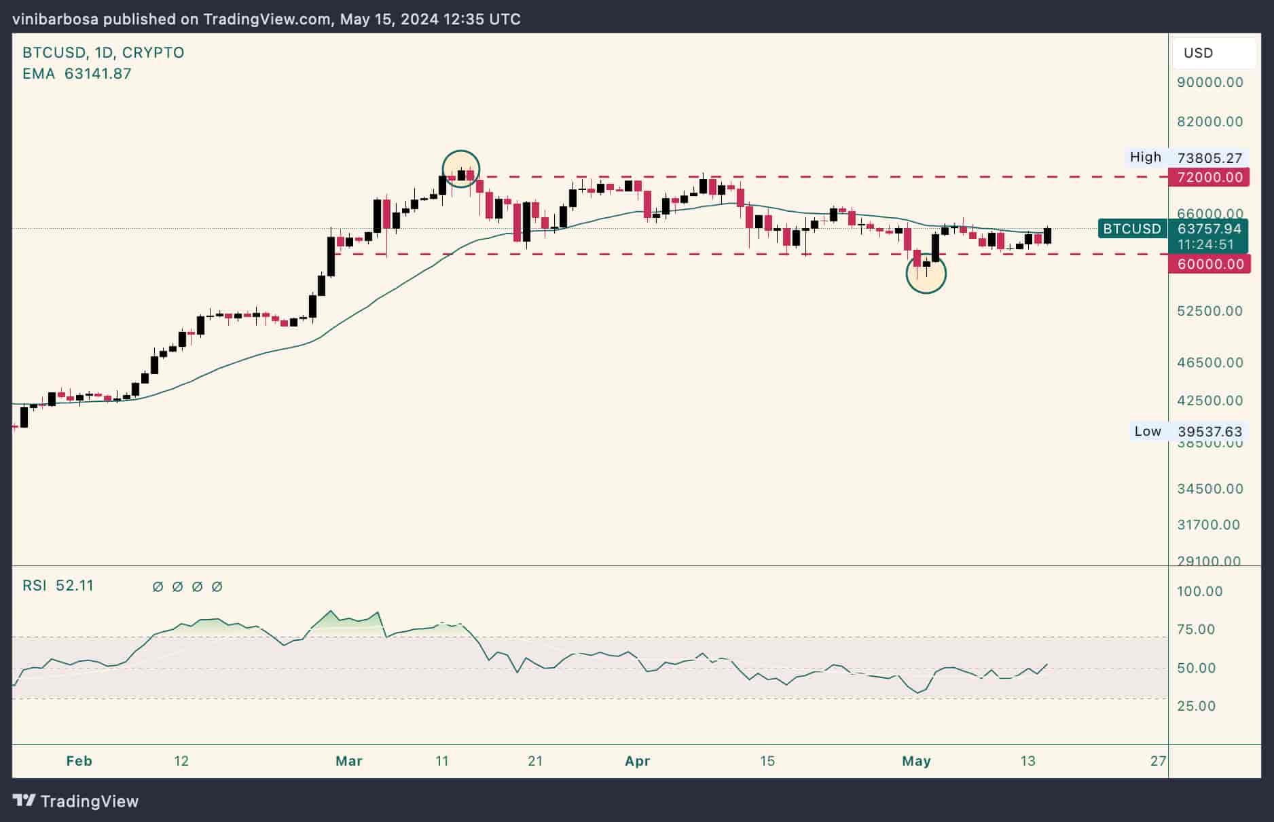Click the High 73805.27 marker label
This screenshot has width=1274, height=822.
[1185, 157]
